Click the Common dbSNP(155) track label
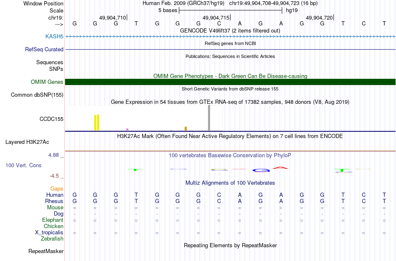This screenshot has height=261, width=396. coord(37,95)
